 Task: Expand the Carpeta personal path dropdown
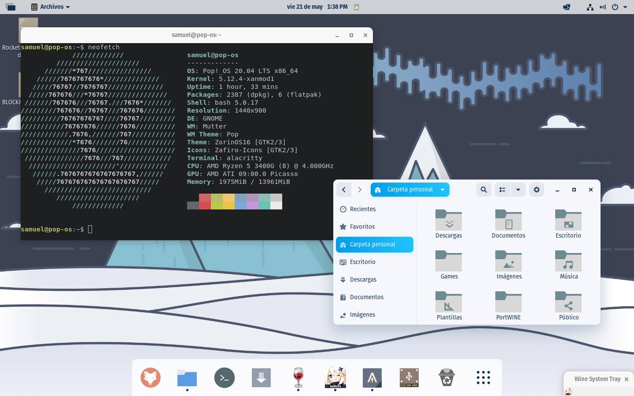point(442,190)
